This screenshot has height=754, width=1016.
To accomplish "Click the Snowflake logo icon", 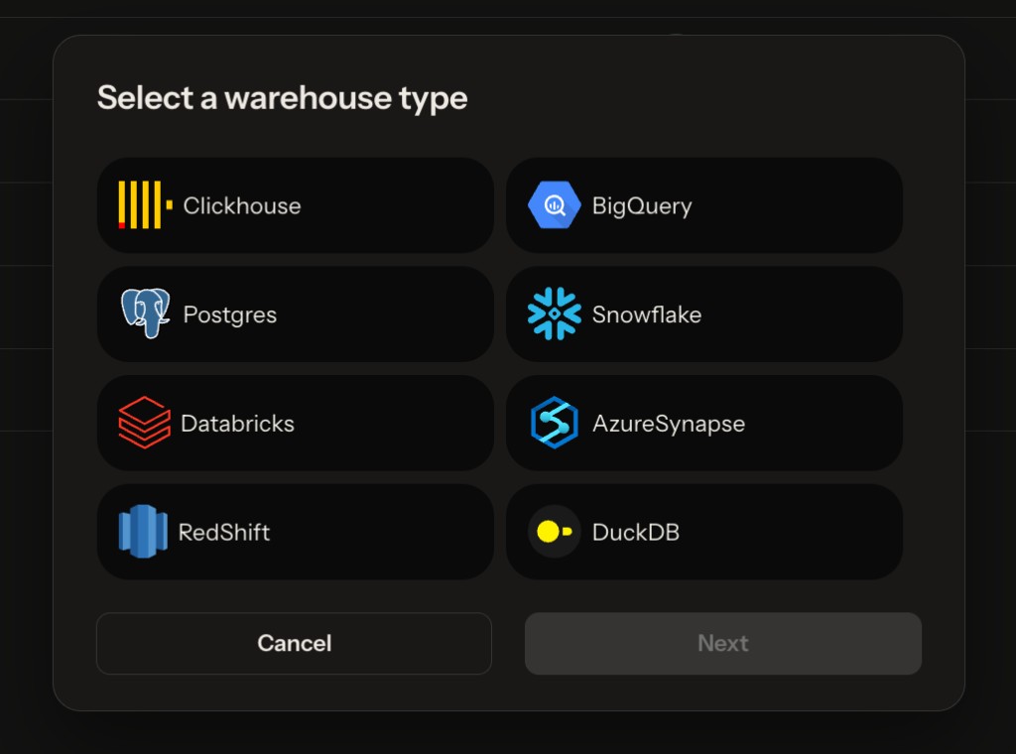I will [x=554, y=314].
